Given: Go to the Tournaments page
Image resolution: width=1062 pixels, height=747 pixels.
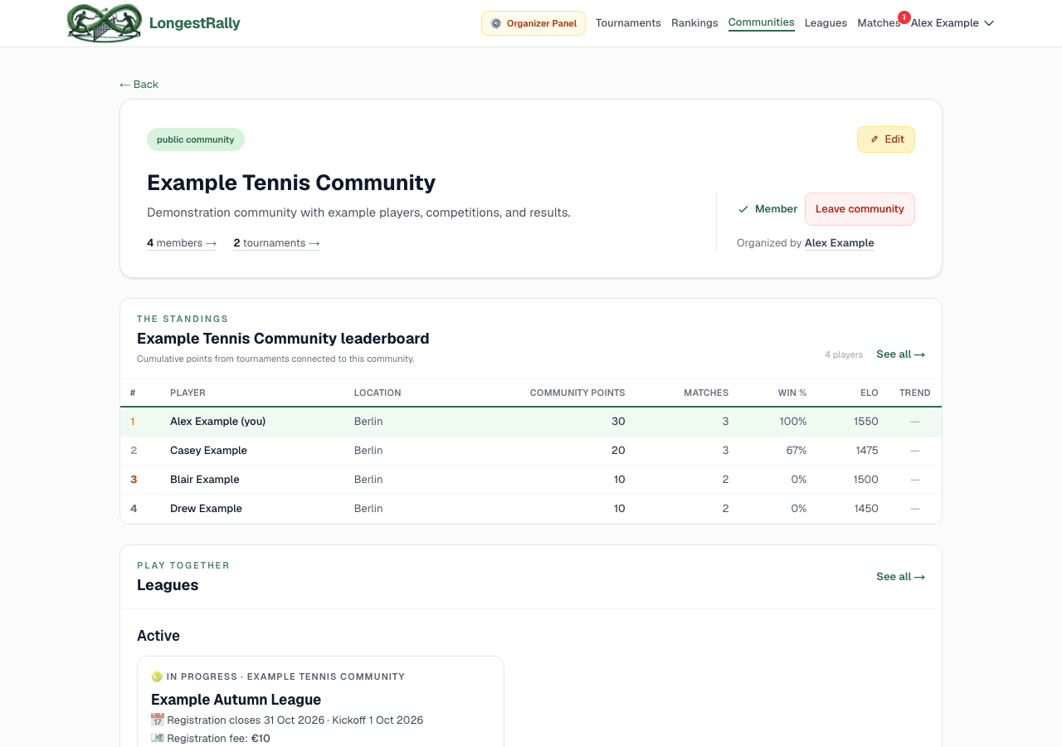Looking at the screenshot, I should 628,23.
